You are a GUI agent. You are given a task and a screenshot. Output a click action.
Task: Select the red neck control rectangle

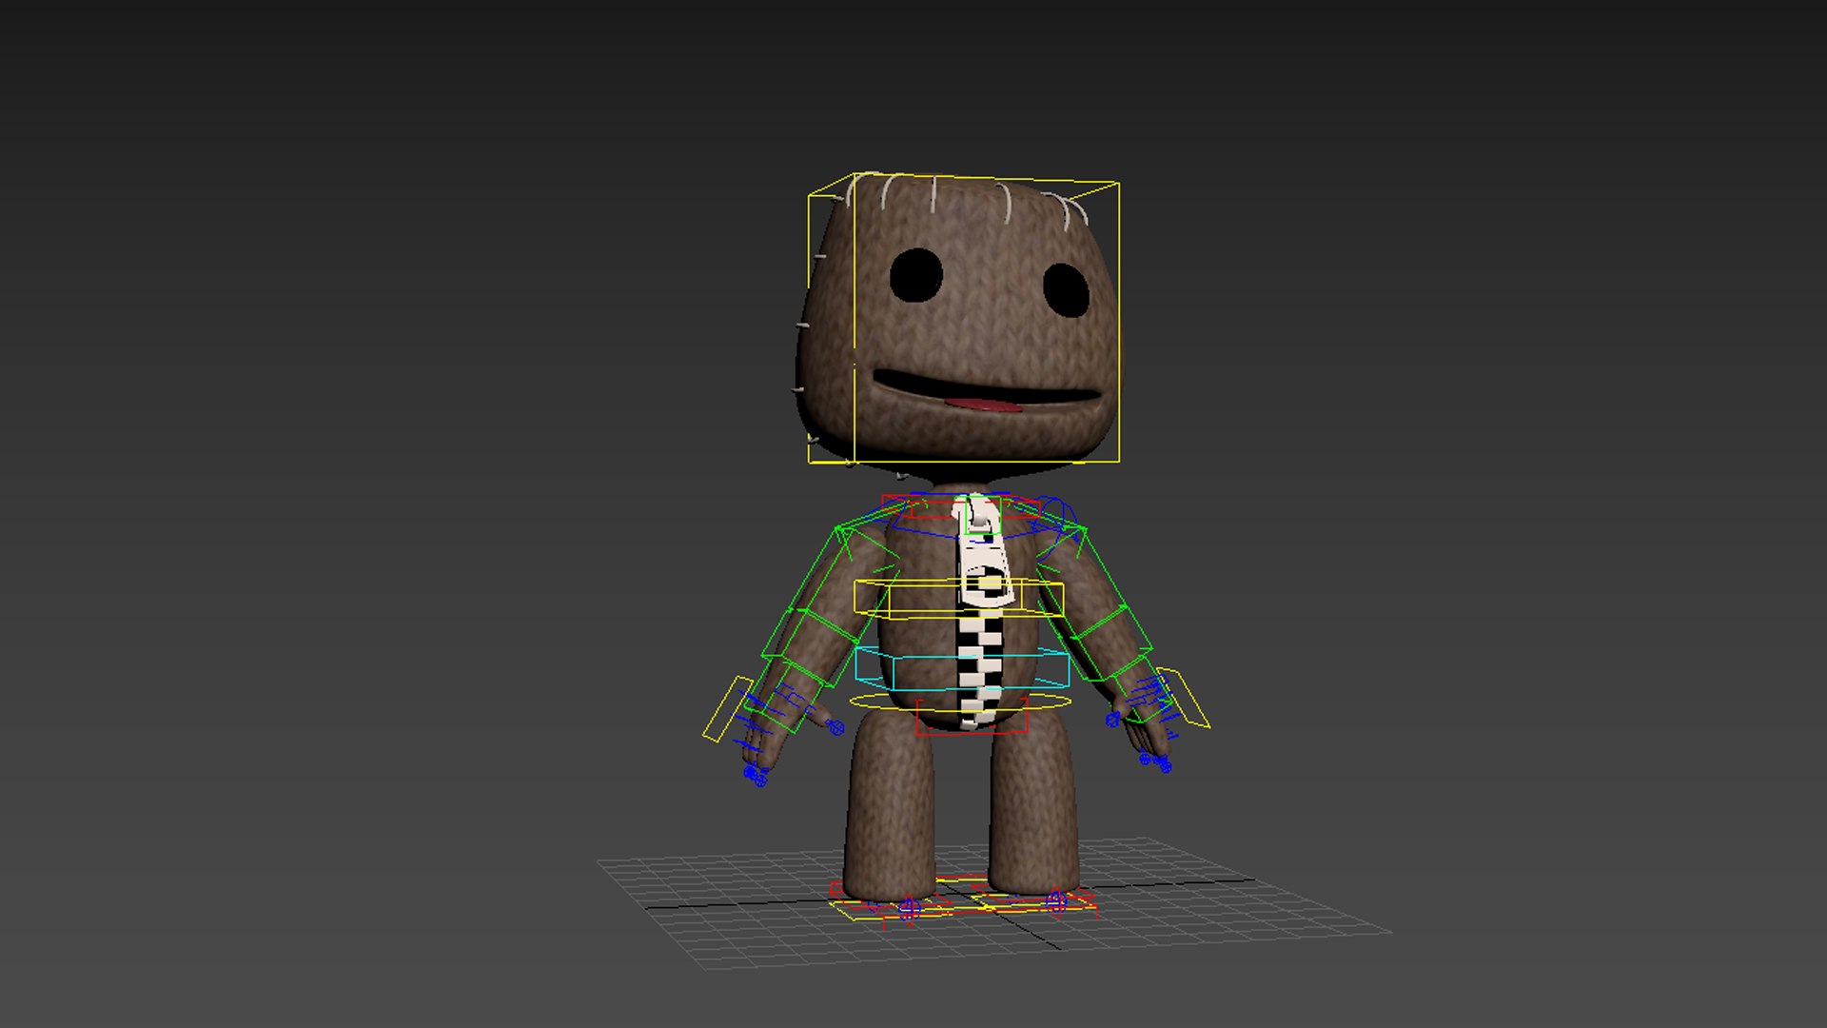[x=959, y=506]
